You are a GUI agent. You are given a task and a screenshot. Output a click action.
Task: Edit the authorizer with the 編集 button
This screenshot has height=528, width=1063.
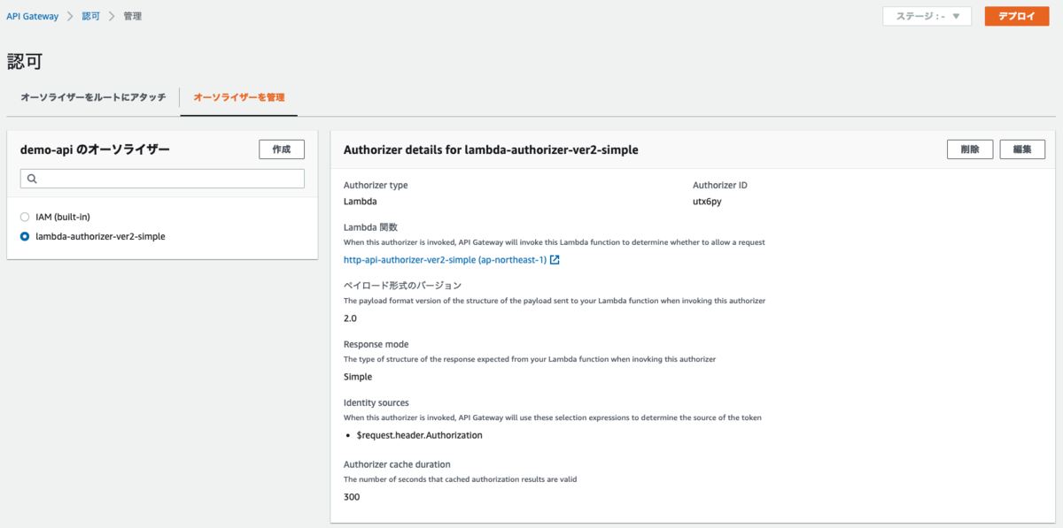1022,149
